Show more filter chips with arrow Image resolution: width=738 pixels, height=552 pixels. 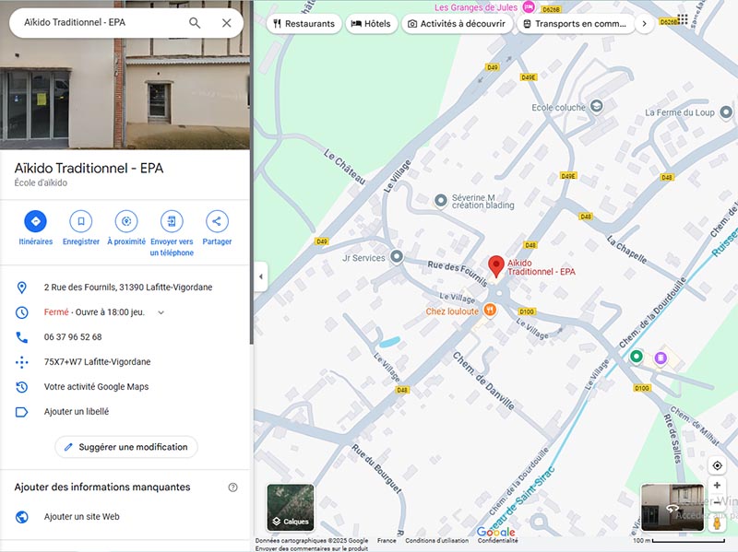[644, 23]
